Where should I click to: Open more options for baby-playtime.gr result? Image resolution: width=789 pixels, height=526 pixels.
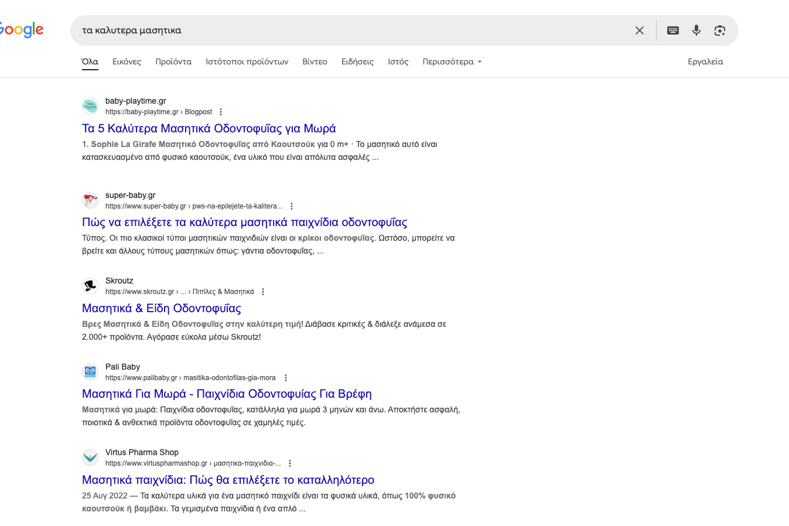tap(221, 112)
